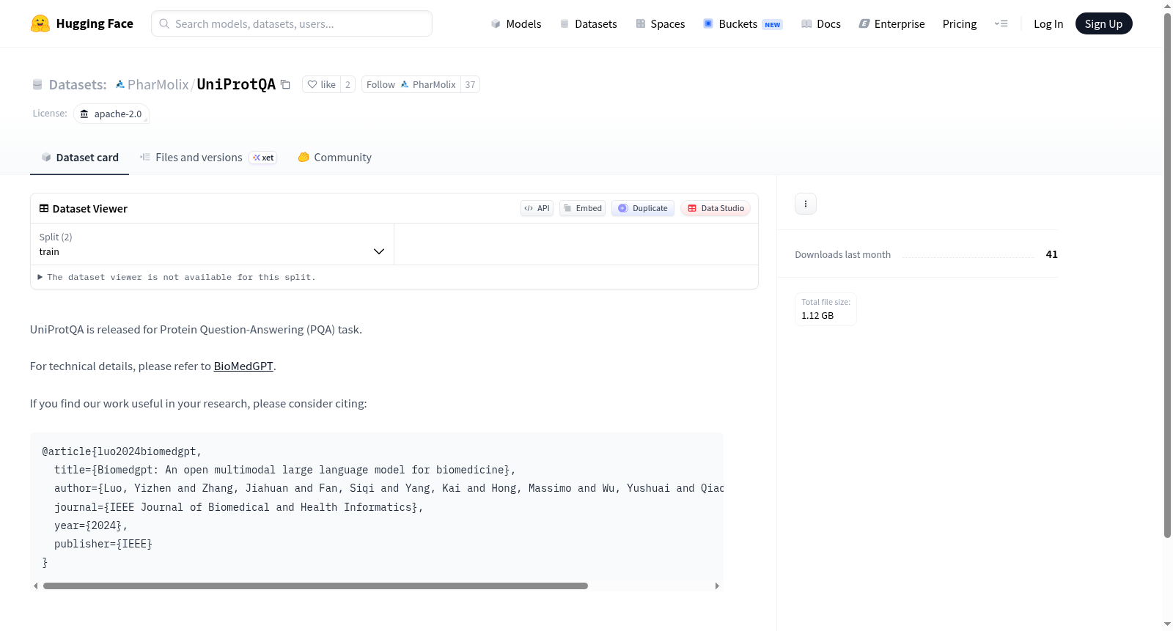Click the Hugging Face logo icon
This screenshot has width=1173, height=631.
[40, 23]
